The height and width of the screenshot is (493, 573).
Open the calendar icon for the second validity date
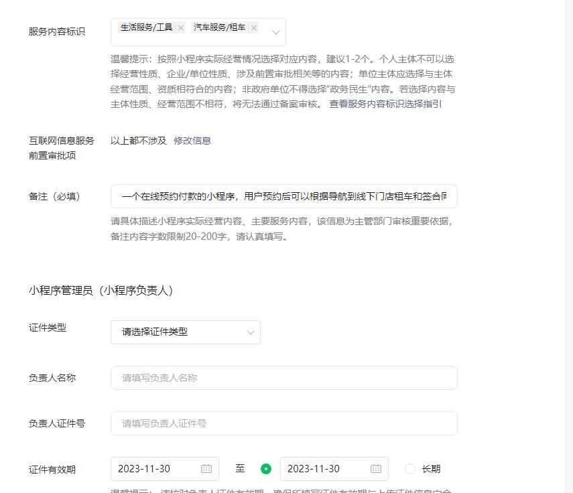377,469
